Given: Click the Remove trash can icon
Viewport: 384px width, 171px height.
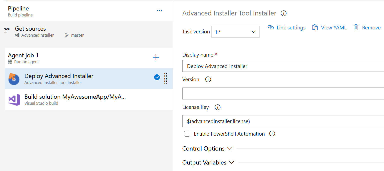Looking at the screenshot, I should [x=356, y=27].
